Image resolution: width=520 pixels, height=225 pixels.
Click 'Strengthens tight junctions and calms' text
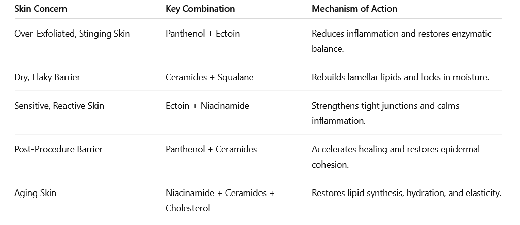tap(385, 106)
